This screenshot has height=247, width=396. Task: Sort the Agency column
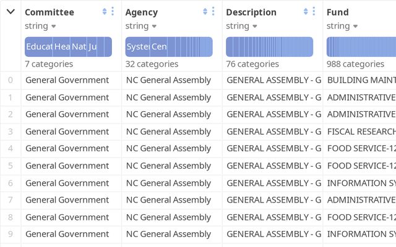205,12
